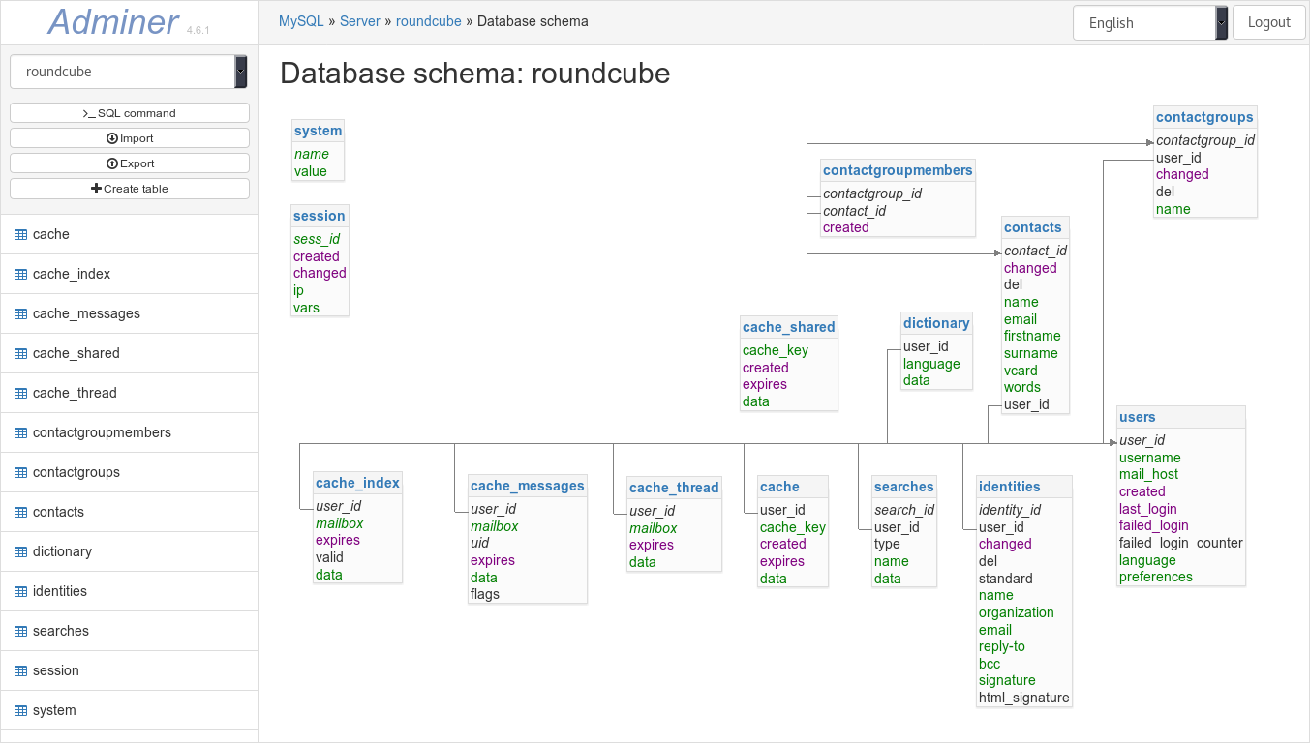The width and height of the screenshot is (1310, 743).
Task: Click the Logout button
Action: click(1268, 21)
